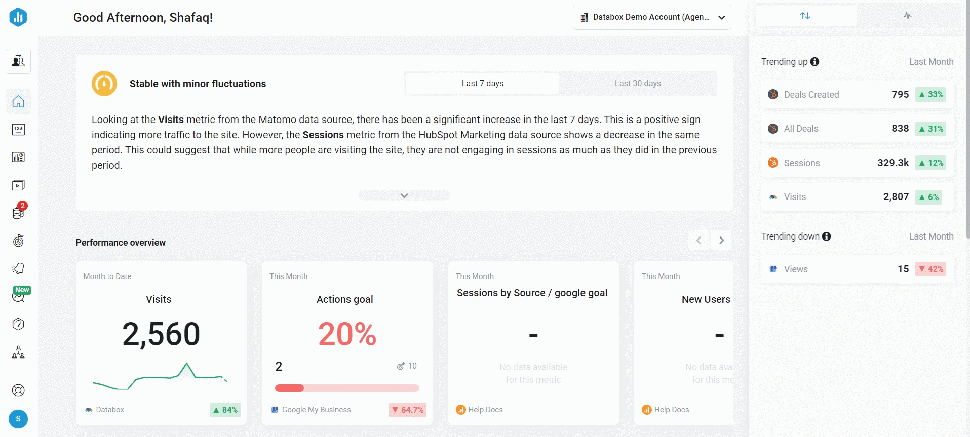Image resolution: width=970 pixels, height=437 pixels.
Task: Switch to Last 7 days toggle
Action: (x=482, y=84)
